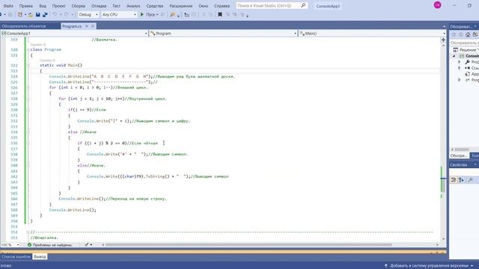Click the Пуск start button label
The height and width of the screenshot is (269, 479).
(x=150, y=15)
